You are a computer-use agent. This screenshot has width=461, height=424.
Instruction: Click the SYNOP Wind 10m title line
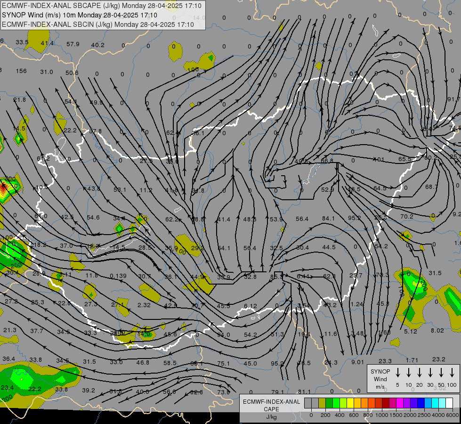pyautogui.click(x=80, y=15)
